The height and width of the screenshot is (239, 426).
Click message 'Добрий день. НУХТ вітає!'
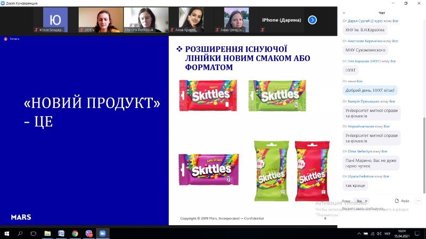(x=370, y=90)
